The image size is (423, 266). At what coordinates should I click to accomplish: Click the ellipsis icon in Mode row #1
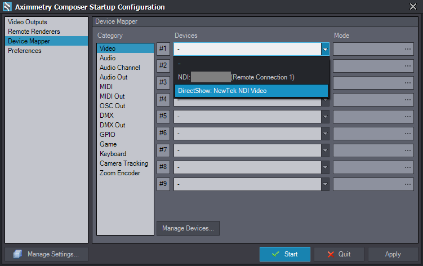tap(407, 49)
